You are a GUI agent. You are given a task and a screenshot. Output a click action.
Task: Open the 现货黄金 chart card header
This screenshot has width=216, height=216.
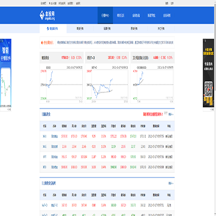tap(62, 58)
